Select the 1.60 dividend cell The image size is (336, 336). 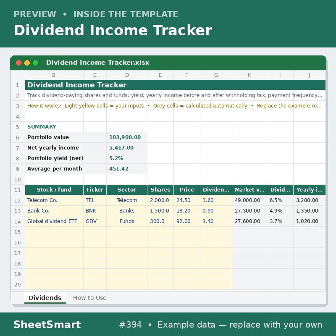(x=216, y=200)
